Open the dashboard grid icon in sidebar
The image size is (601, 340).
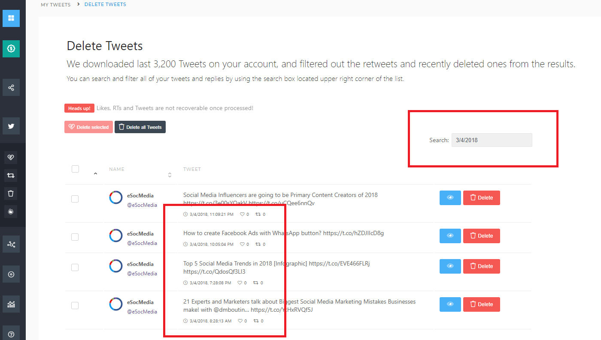11,18
